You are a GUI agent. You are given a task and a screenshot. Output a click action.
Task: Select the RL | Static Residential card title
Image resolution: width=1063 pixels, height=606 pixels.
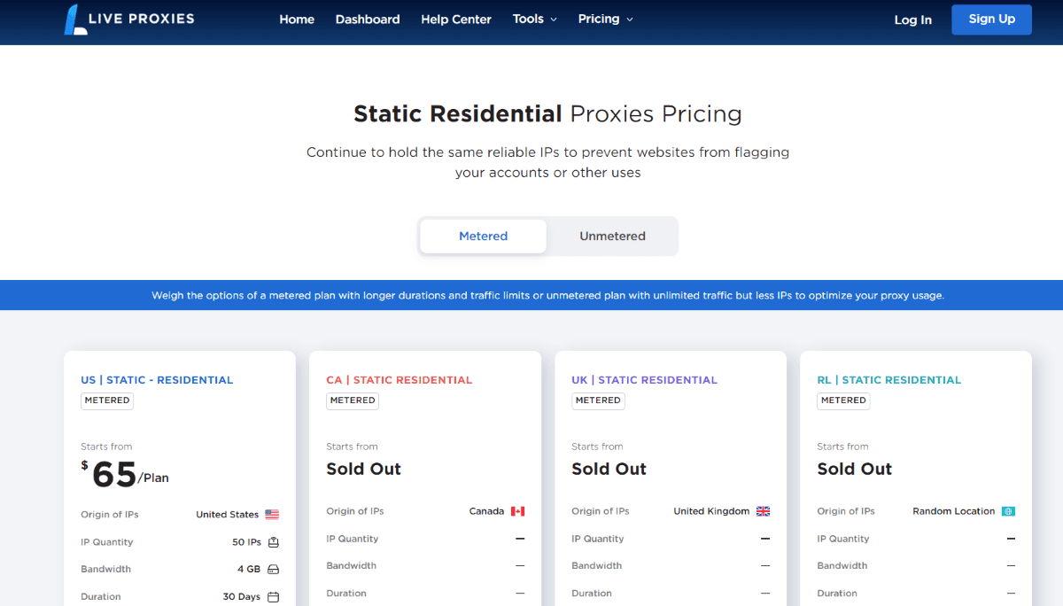pos(889,380)
